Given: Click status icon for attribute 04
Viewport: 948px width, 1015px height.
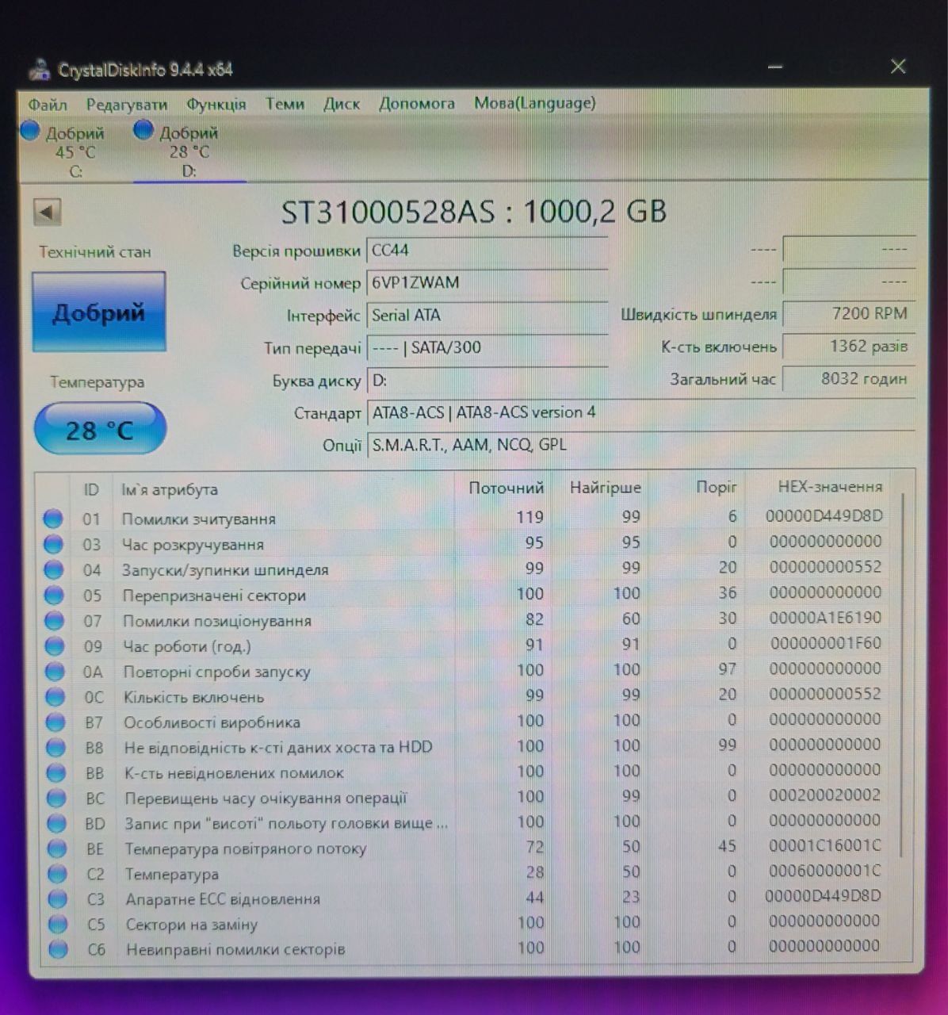Looking at the screenshot, I should click(54, 569).
